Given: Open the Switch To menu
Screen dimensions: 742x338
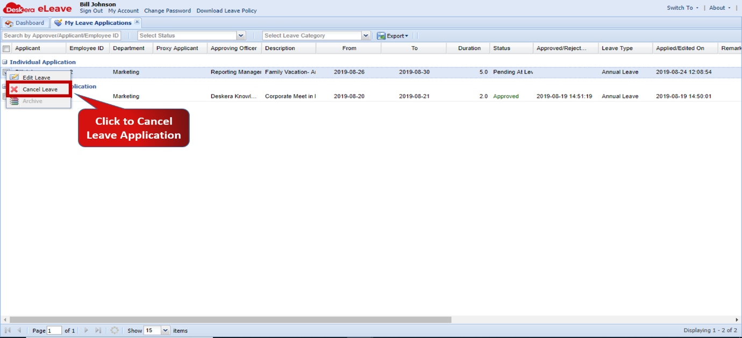Looking at the screenshot, I should pyautogui.click(x=681, y=8).
